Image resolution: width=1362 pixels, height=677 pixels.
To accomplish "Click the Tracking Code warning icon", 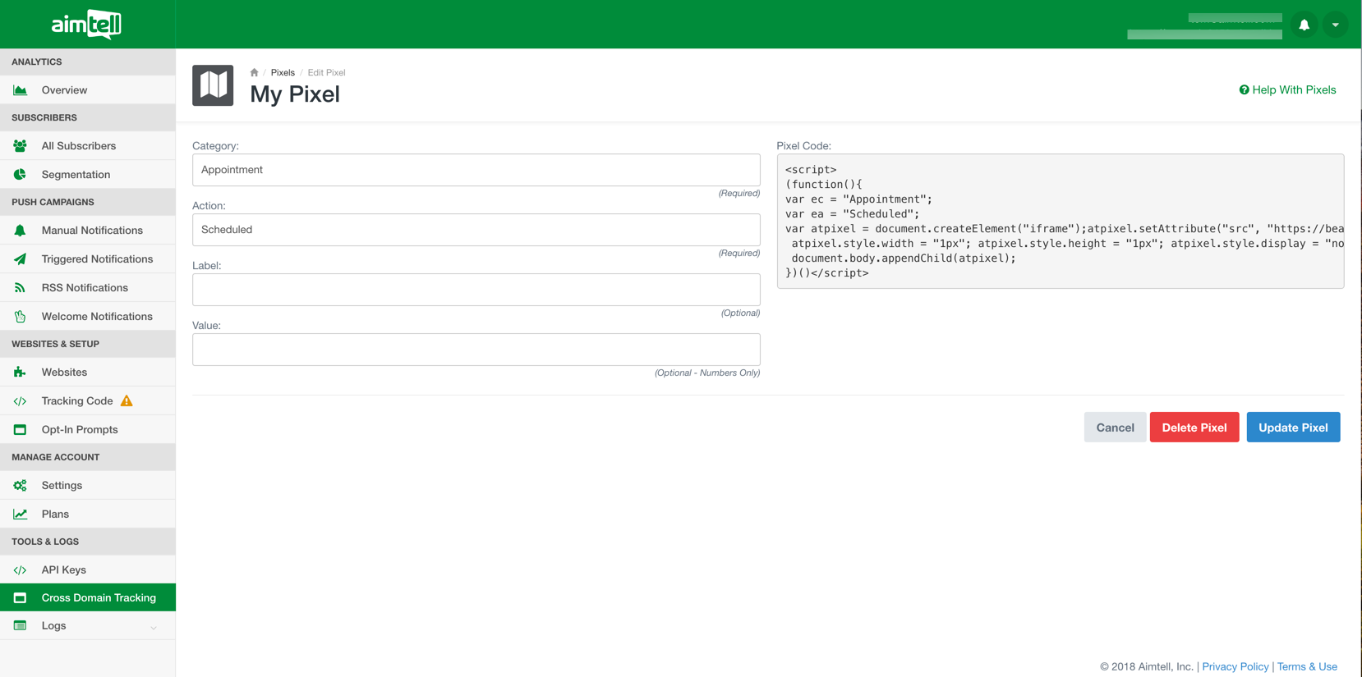I will click(x=127, y=400).
